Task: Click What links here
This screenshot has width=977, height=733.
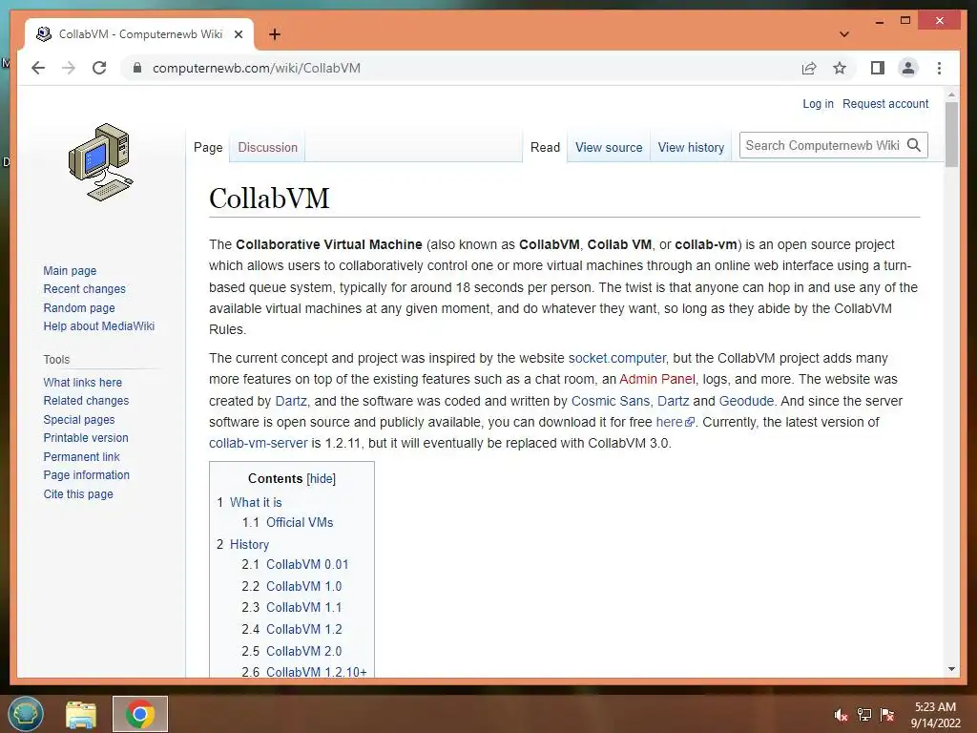Action: (82, 382)
